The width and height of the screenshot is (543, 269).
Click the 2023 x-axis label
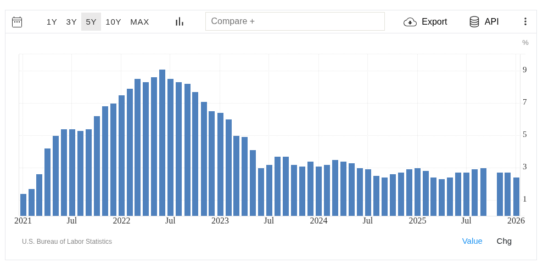[220, 221]
